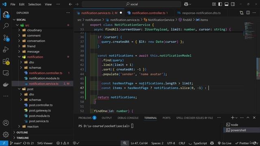
Task: Open errors and warnings count
Action: pos(63,143)
